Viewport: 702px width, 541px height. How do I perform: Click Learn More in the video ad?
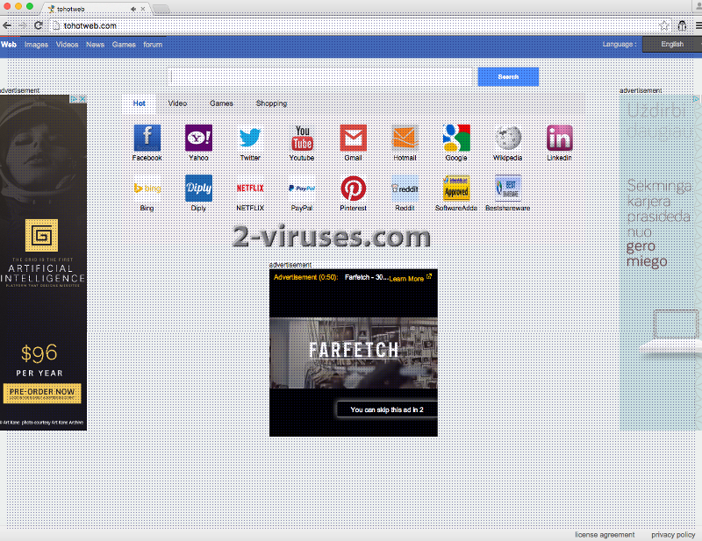point(410,278)
